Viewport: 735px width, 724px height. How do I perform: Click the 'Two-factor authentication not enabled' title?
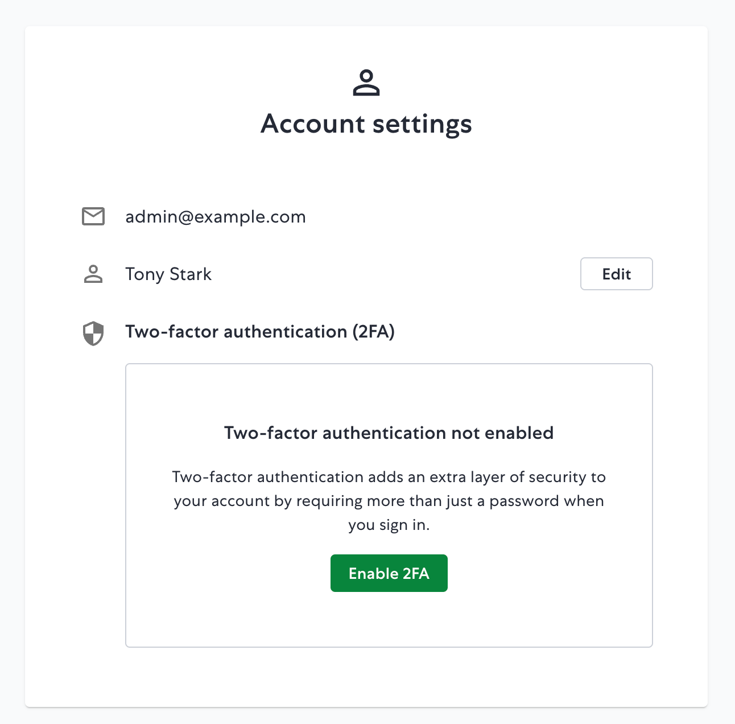click(389, 433)
